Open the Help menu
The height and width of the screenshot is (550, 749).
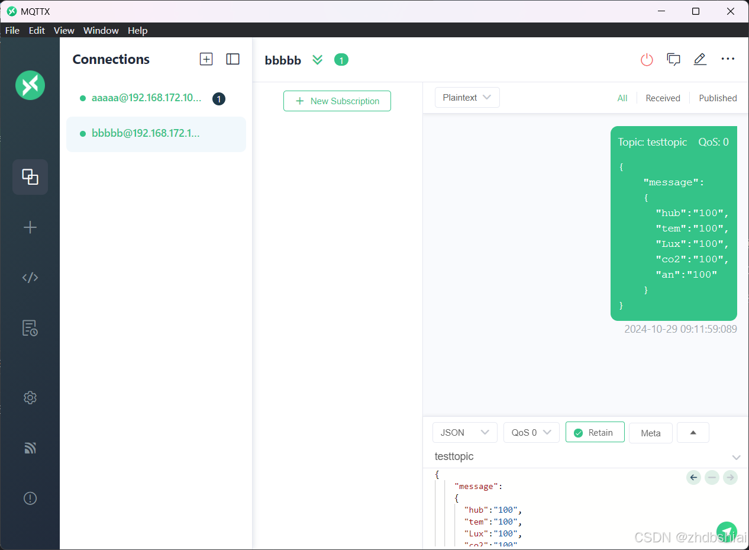(x=138, y=30)
